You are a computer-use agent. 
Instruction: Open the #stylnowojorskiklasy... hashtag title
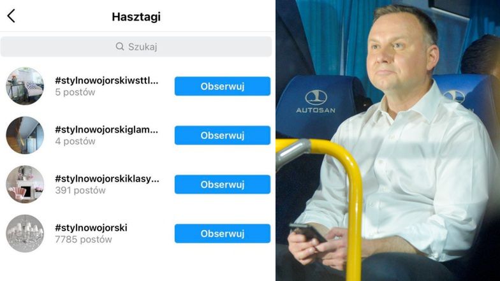107,179
